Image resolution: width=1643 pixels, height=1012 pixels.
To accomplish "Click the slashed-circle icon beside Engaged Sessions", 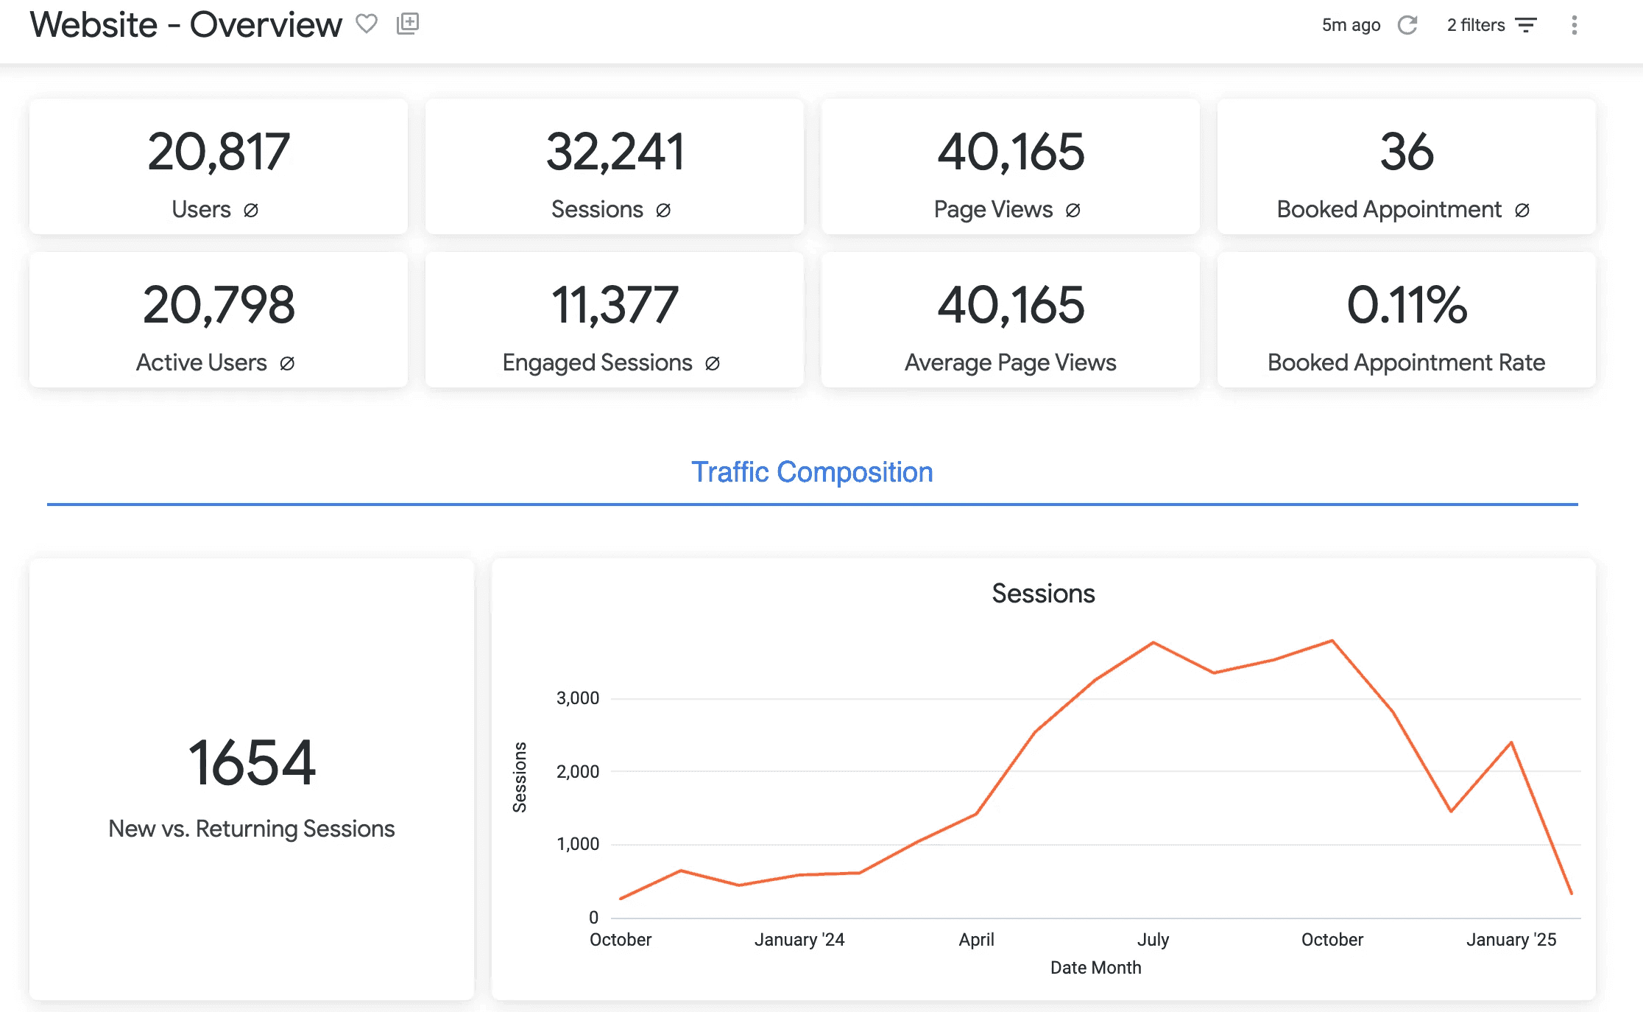I will [713, 364].
